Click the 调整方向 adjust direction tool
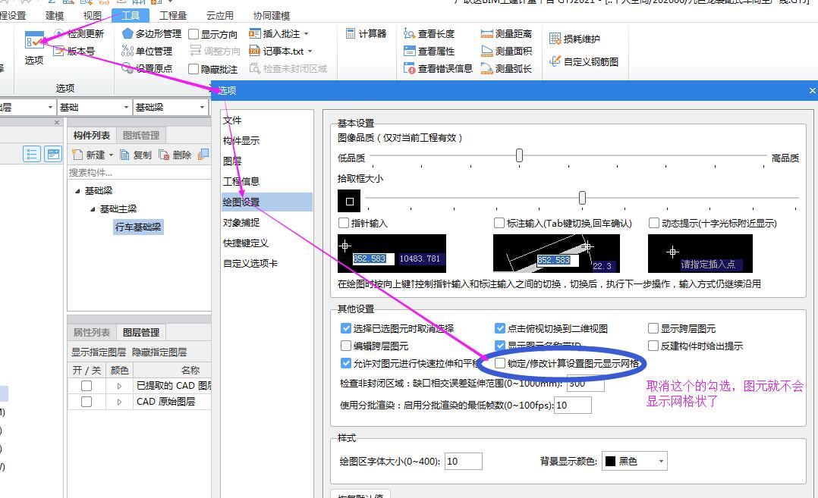The height and width of the screenshot is (498, 818). pos(215,51)
